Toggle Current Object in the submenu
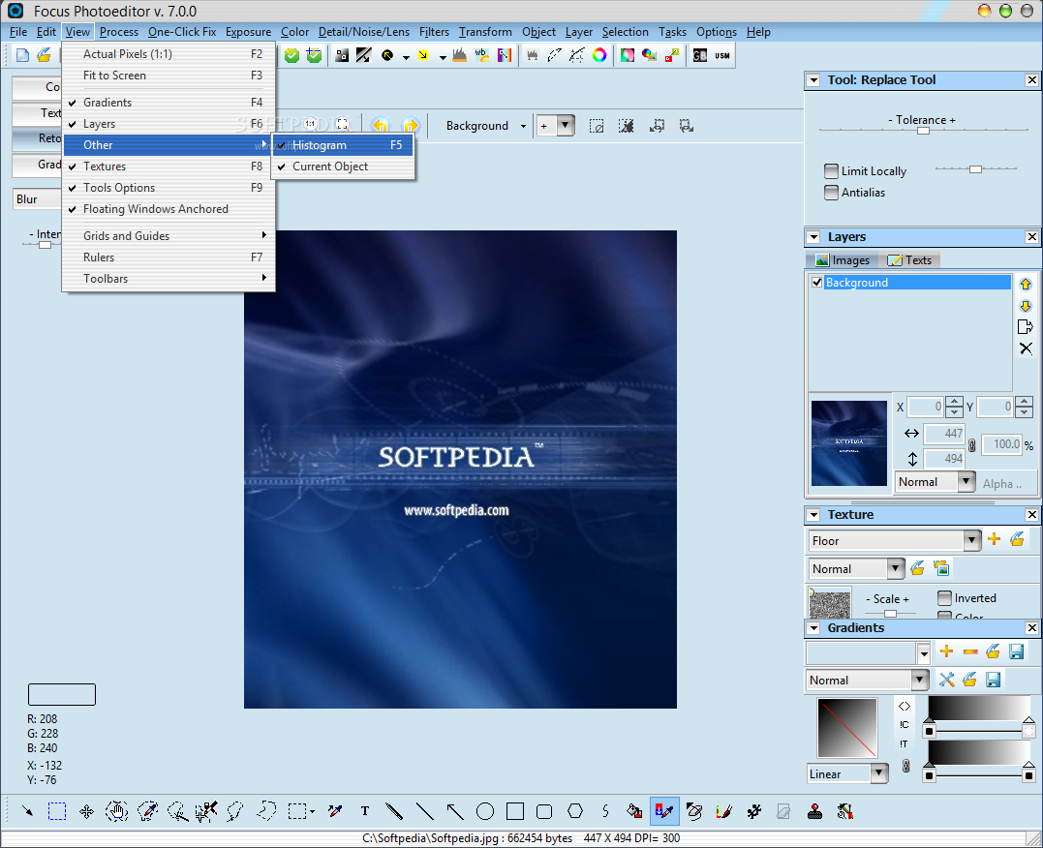 (x=343, y=167)
